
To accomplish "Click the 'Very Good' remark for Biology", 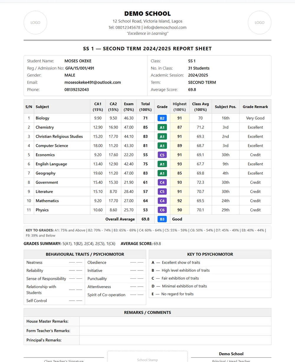I will (255, 118).
